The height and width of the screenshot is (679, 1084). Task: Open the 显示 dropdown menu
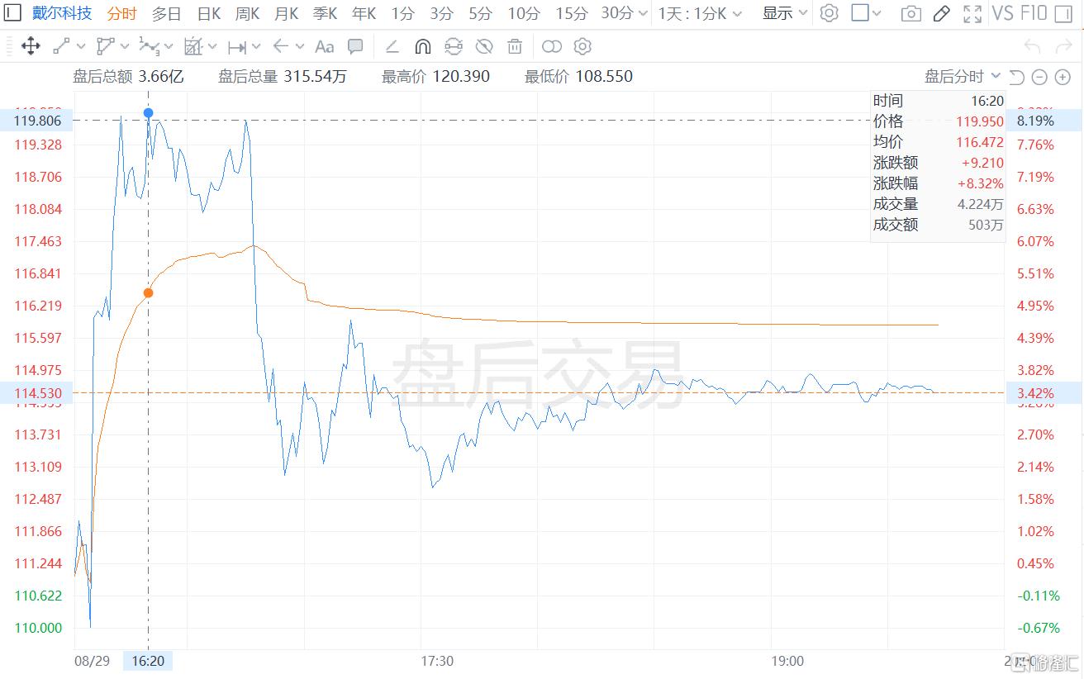784,13
